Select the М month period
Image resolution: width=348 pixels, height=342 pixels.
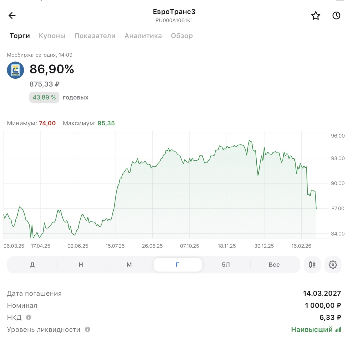129,265
